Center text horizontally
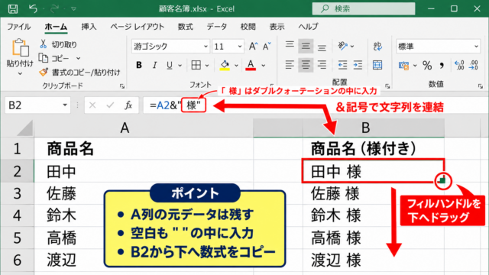Screen dimensions: 489x275 (306, 65)
